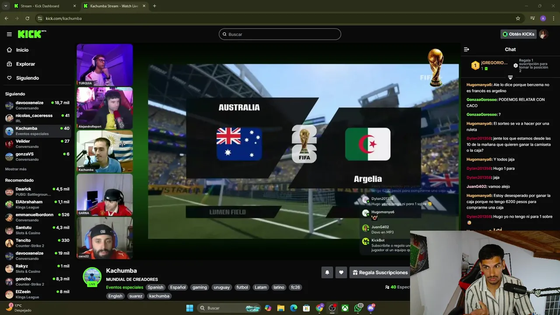Toggle the heart follow button for Kachumba
Screen dimensions: 560x315
(x=341, y=273)
